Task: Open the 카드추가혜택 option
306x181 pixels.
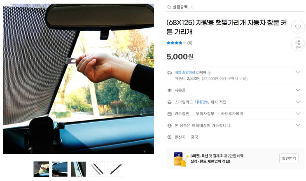Action: [x=232, y=114]
